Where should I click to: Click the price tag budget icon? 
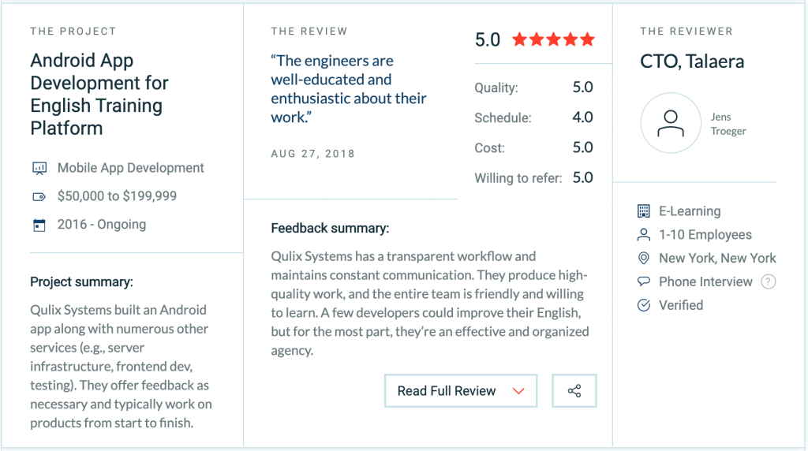point(39,196)
